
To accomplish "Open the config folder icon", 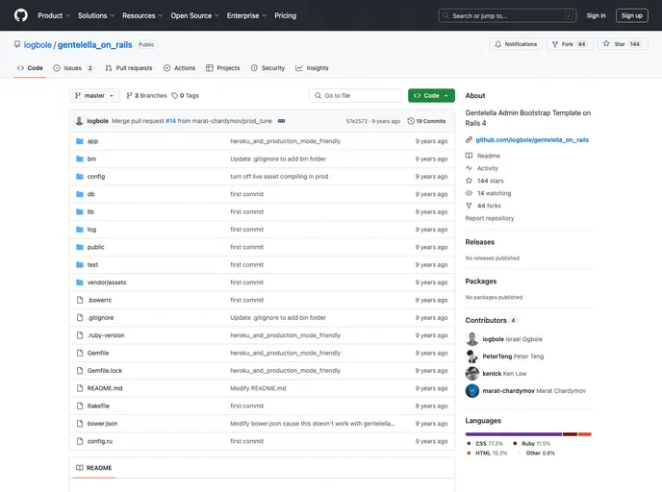I will coord(79,177).
